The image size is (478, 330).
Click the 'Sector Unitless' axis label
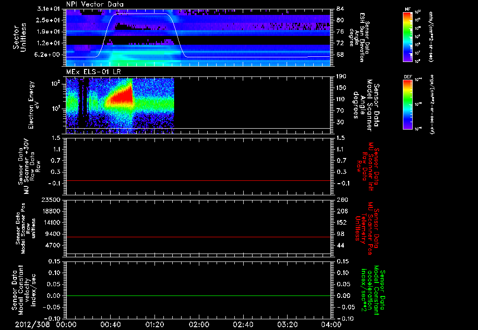pos(19,37)
